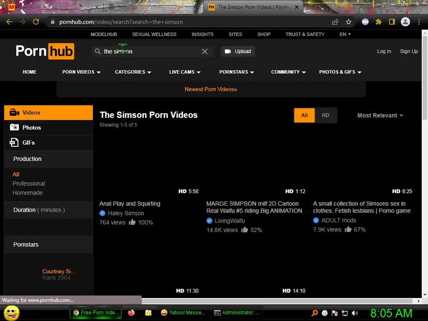428x321 pixels.
Task: Open the Haley Simson uploader link
Action: [126, 213]
